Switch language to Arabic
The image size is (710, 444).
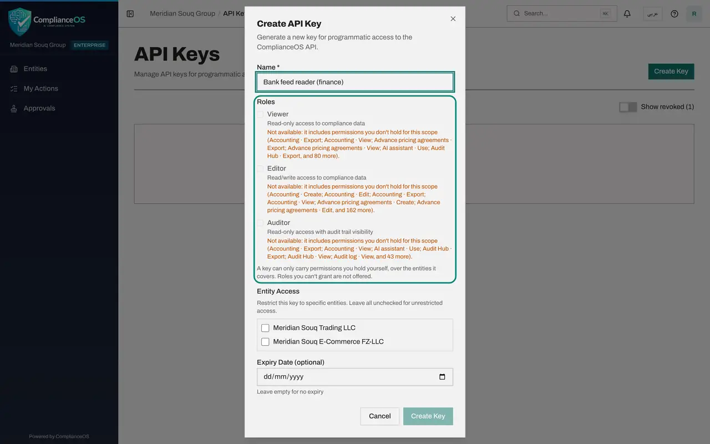coord(653,14)
